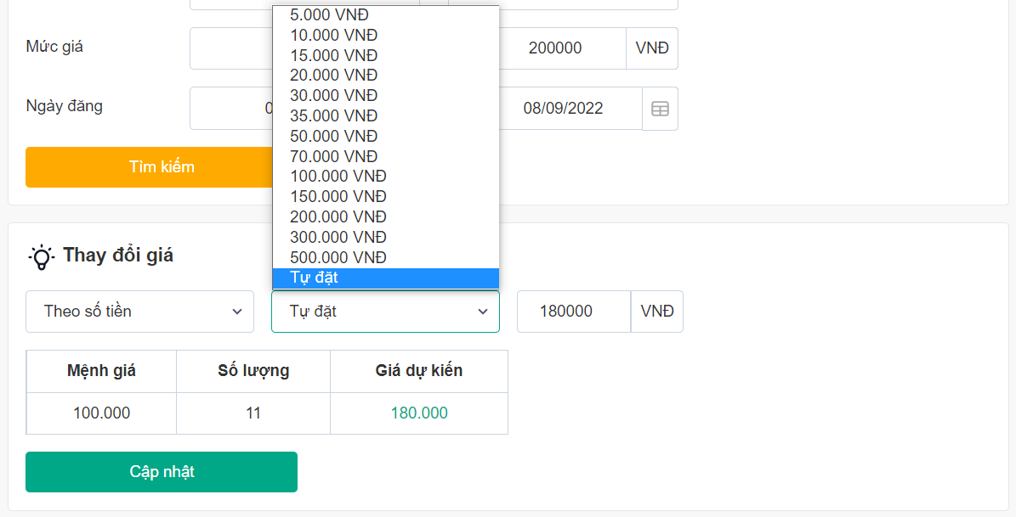The height and width of the screenshot is (517, 1016).
Task: Click the lightbulb icon beside Thay đổi giá
Action: 41,256
